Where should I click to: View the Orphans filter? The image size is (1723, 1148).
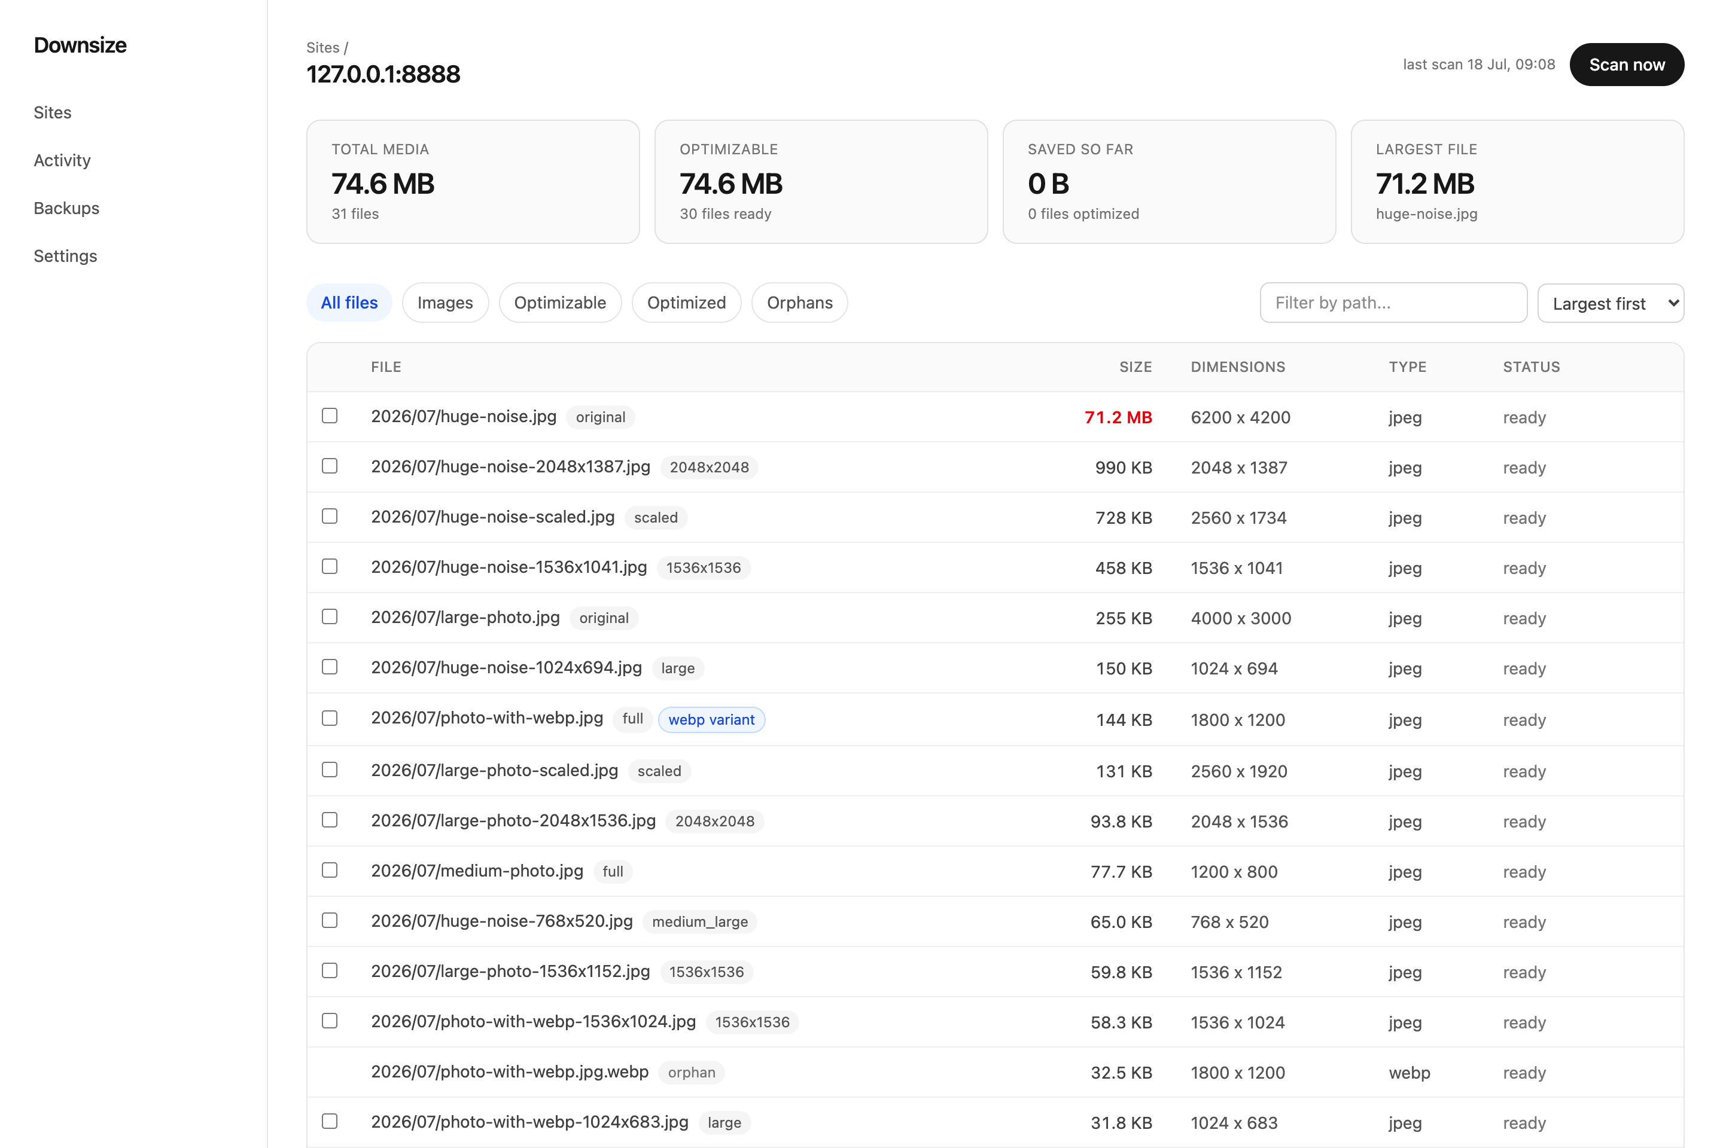click(x=799, y=303)
